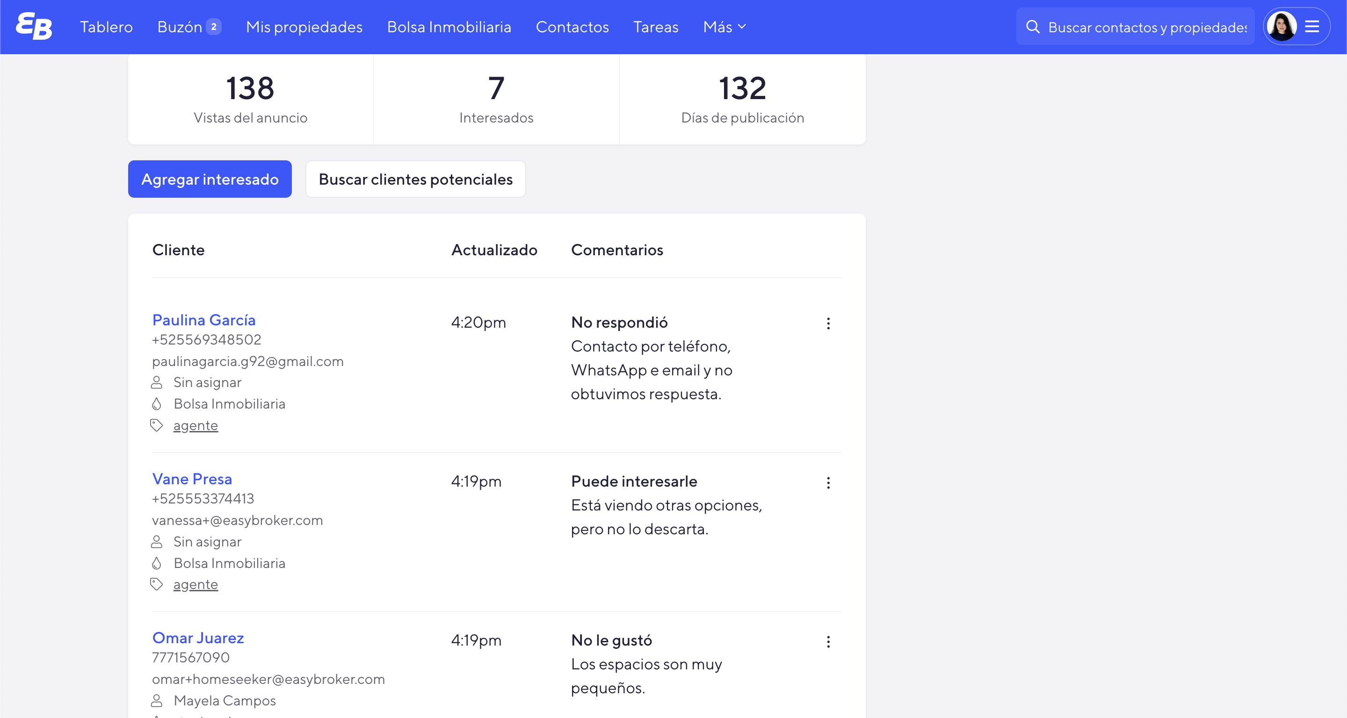Click the search magnifier icon

[1032, 27]
